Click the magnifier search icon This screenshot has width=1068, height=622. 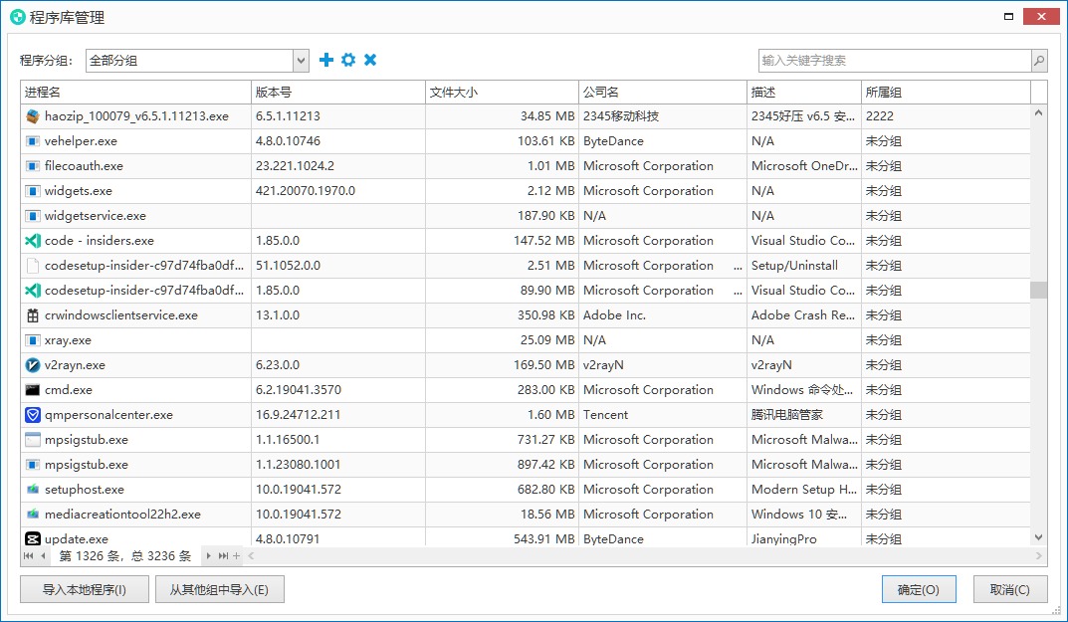pyautogui.click(x=1039, y=61)
